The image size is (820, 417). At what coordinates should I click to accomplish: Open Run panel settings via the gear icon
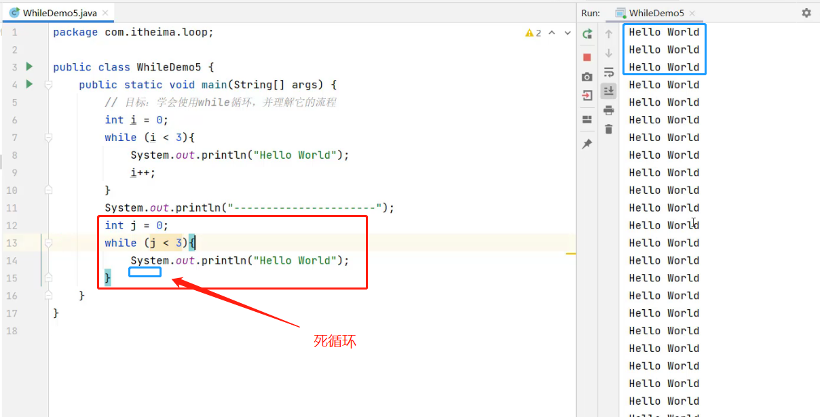click(806, 13)
